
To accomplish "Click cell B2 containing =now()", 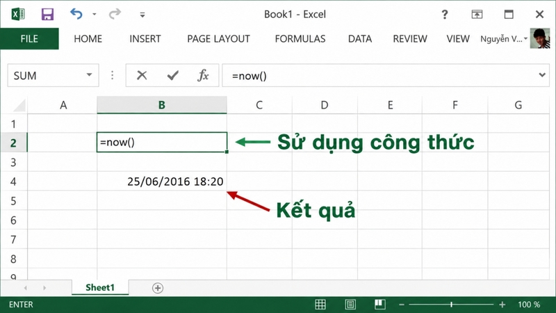I will coord(162,143).
